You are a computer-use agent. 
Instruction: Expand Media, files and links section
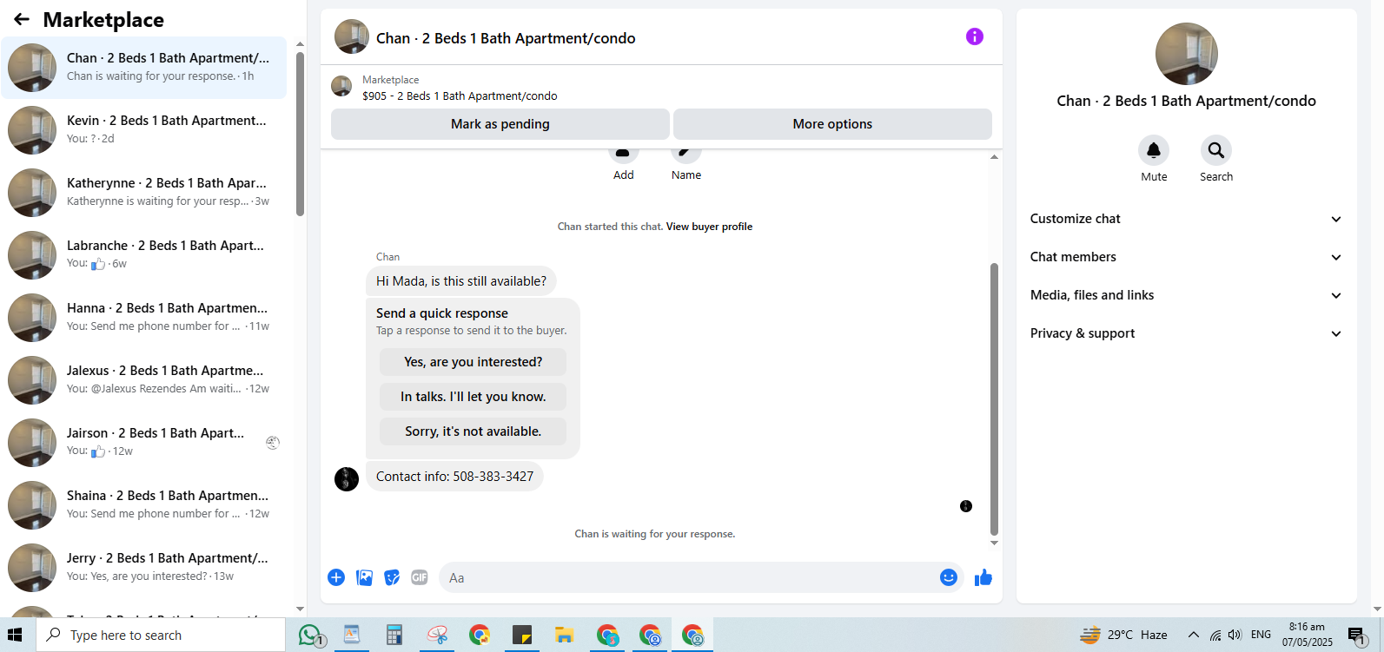pyautogui.click(x=1186, y=295)
